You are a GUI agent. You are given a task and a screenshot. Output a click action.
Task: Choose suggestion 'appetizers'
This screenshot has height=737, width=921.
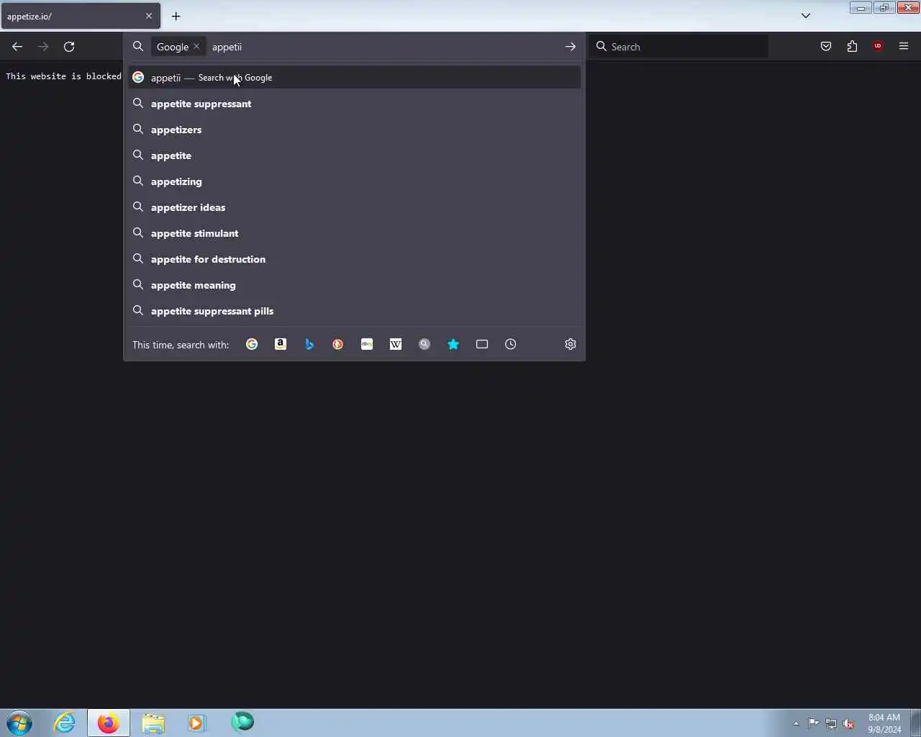(354, 130)
